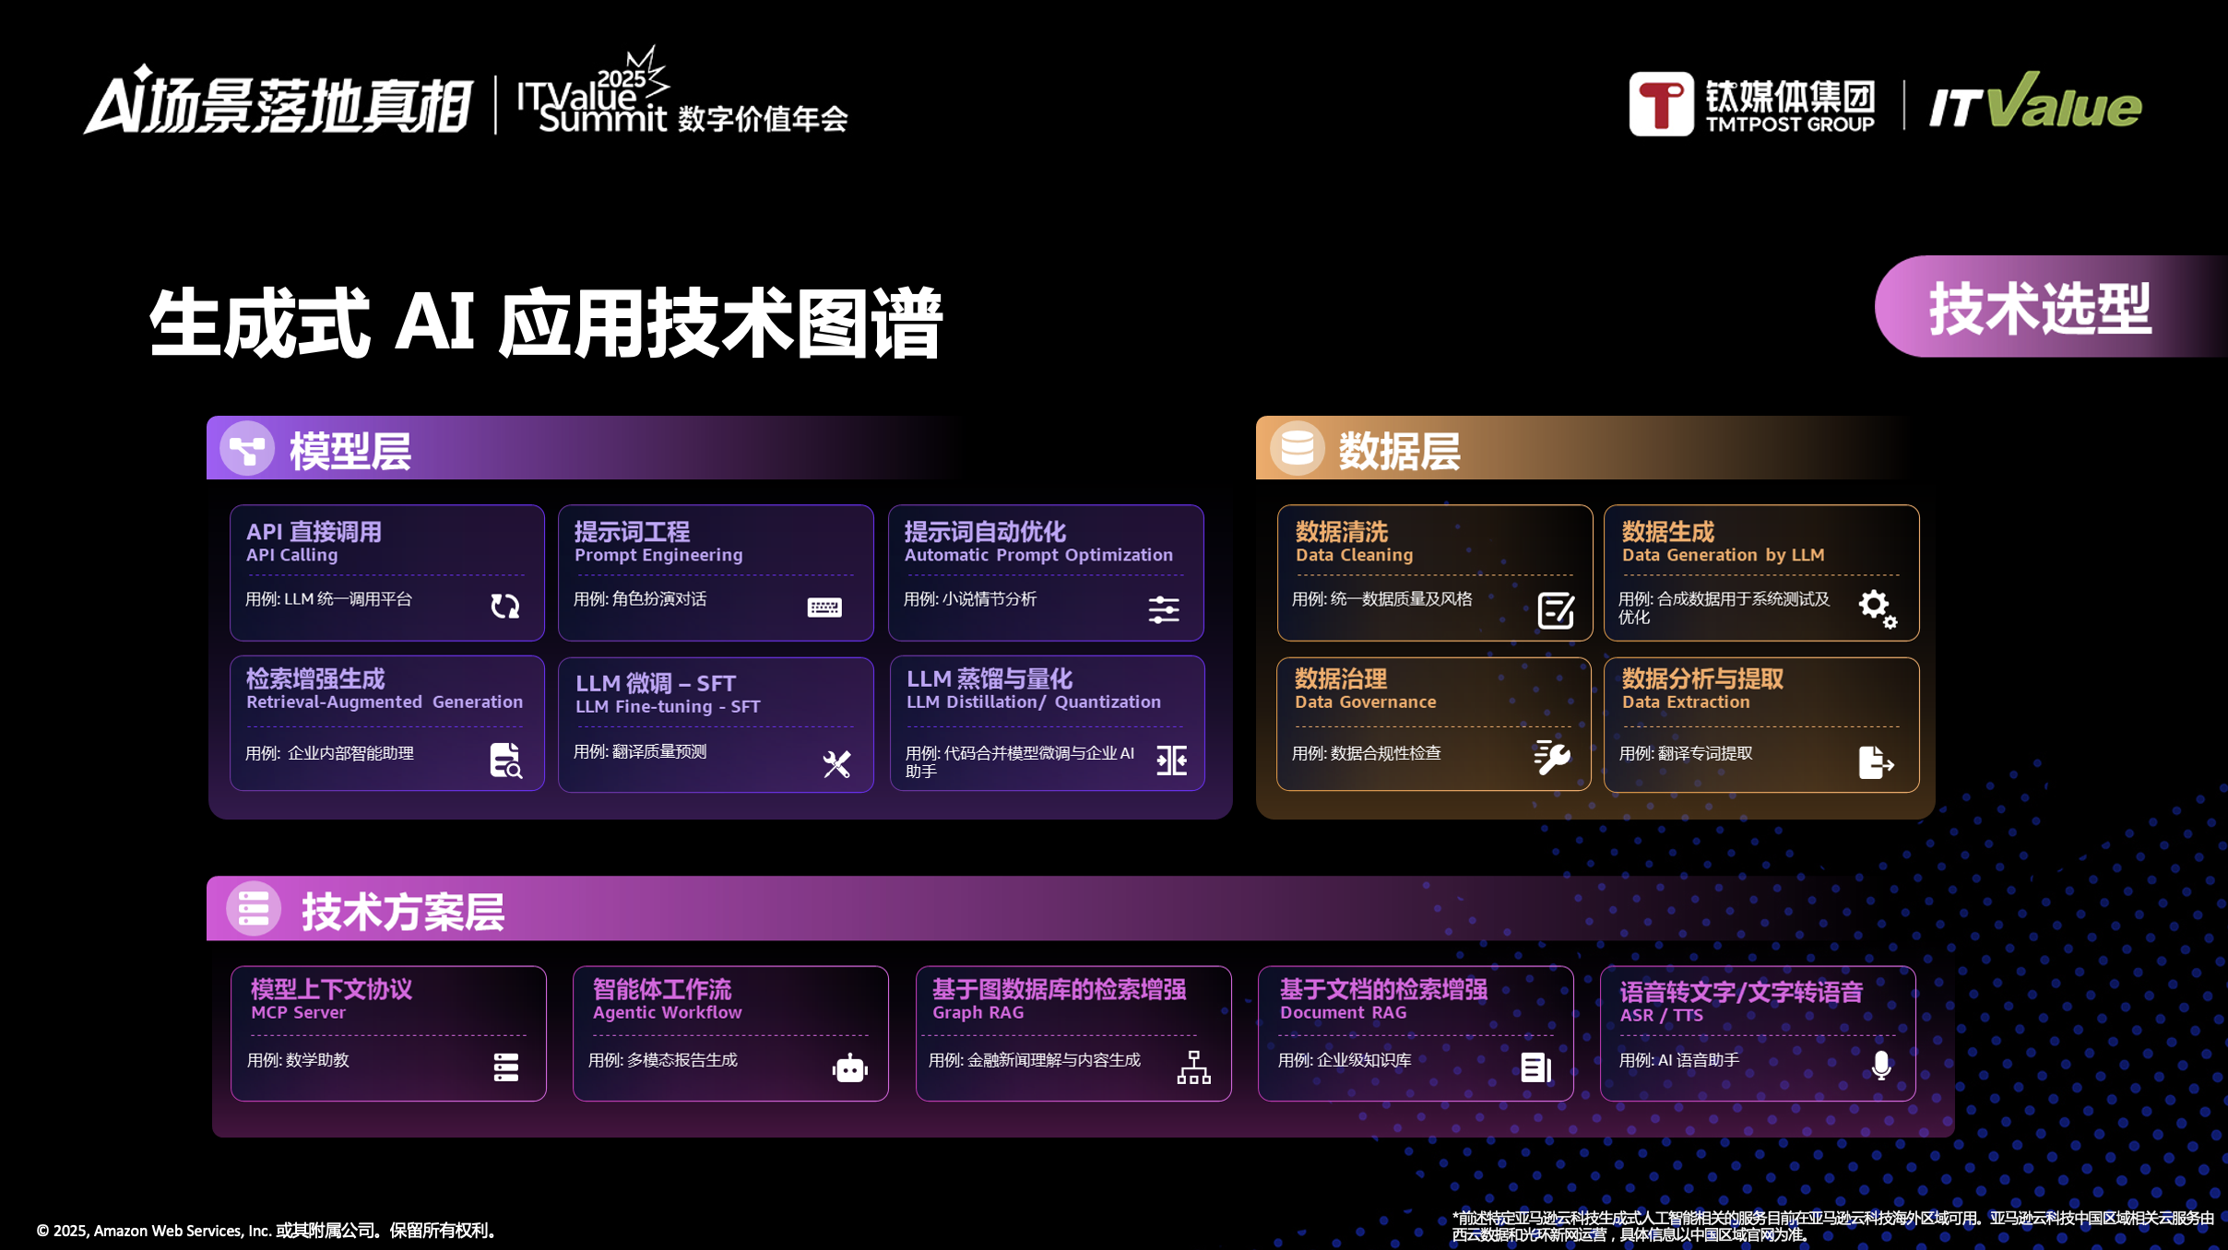Click the refresh icon in API Calling card
Image resolution: width=2228 pixels, height=1250 pixels.
click(504, 606)
